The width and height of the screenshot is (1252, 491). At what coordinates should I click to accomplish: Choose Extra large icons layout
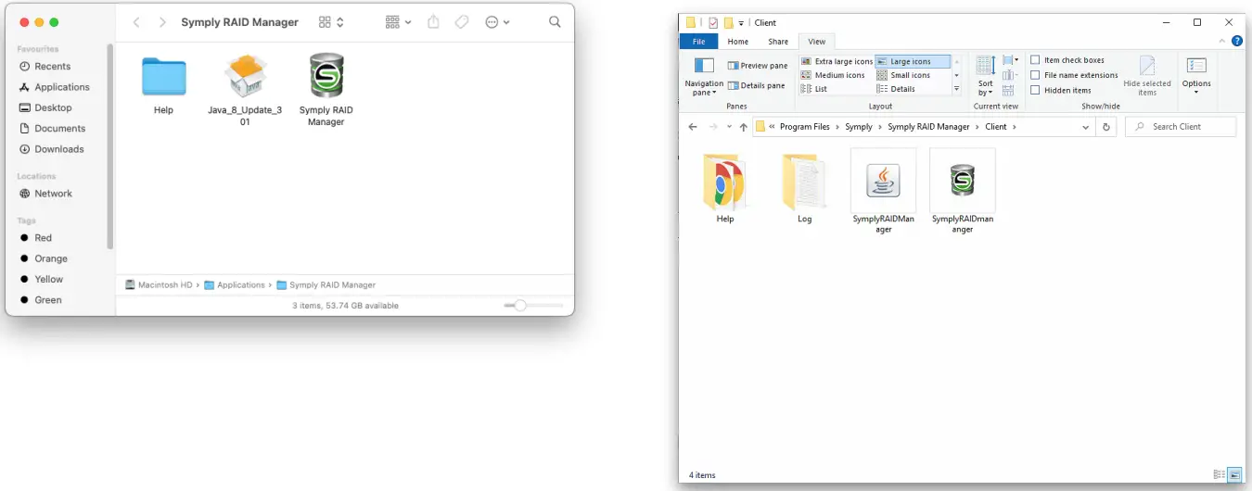[837, 61]
